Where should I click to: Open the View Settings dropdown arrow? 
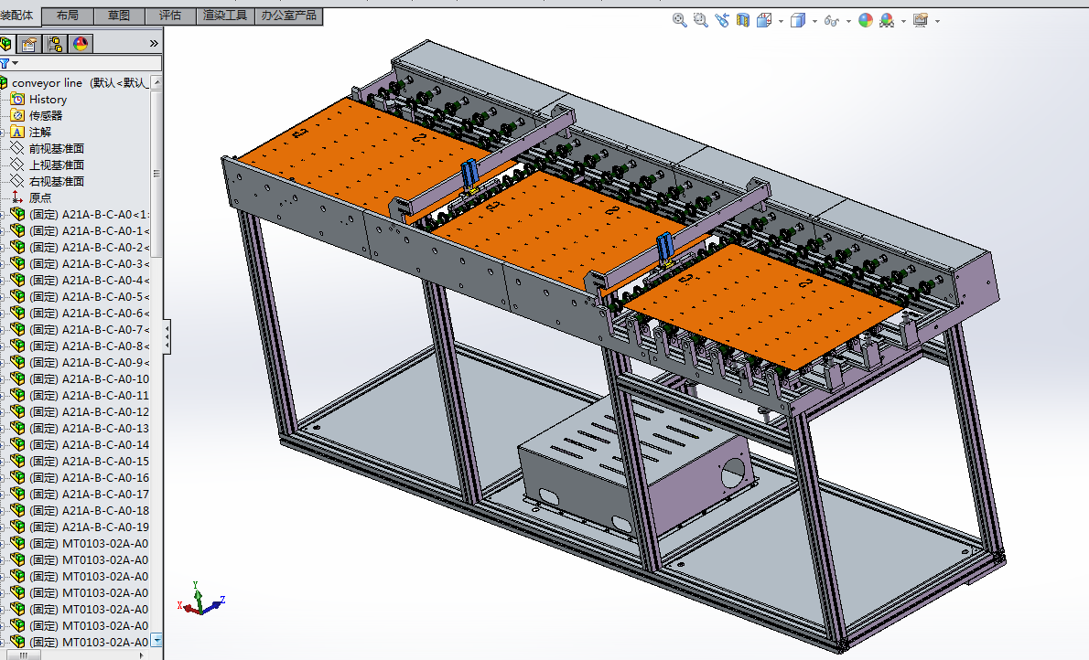(x=938, y=22)
